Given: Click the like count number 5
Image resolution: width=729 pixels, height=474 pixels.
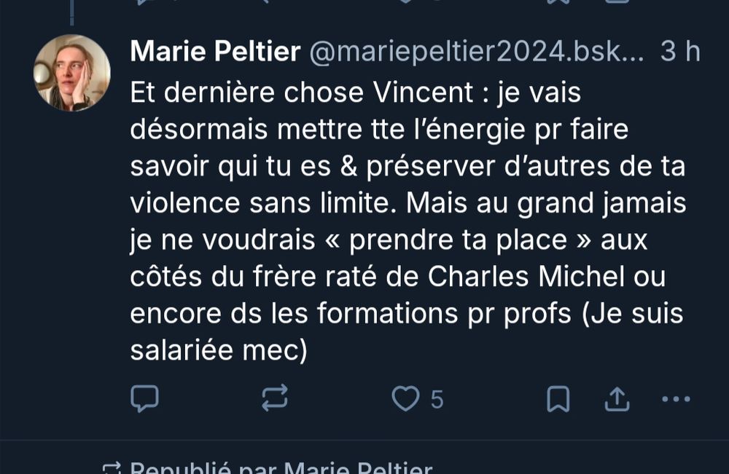Looking at the screenshot, I should point(437,399).
